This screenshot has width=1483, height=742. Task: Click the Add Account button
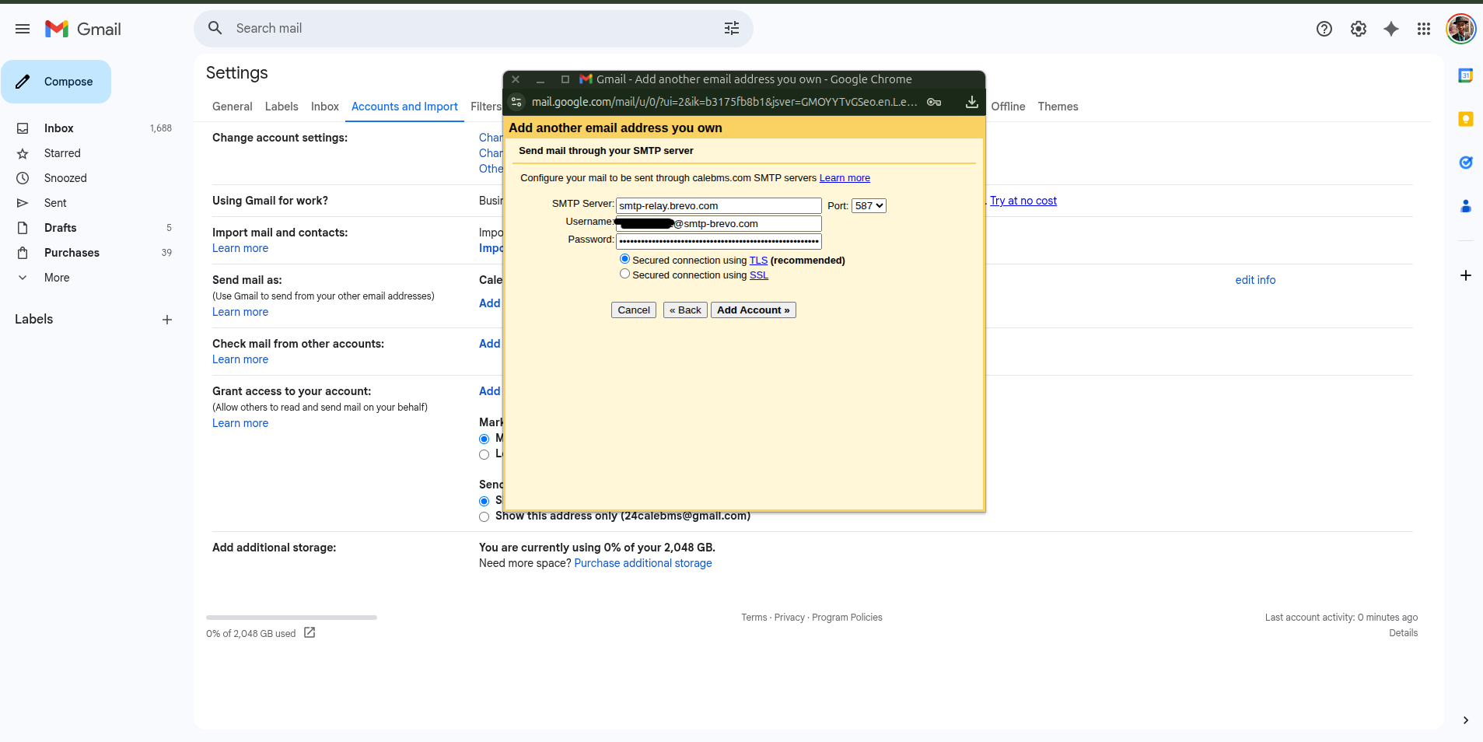point(754,310)
